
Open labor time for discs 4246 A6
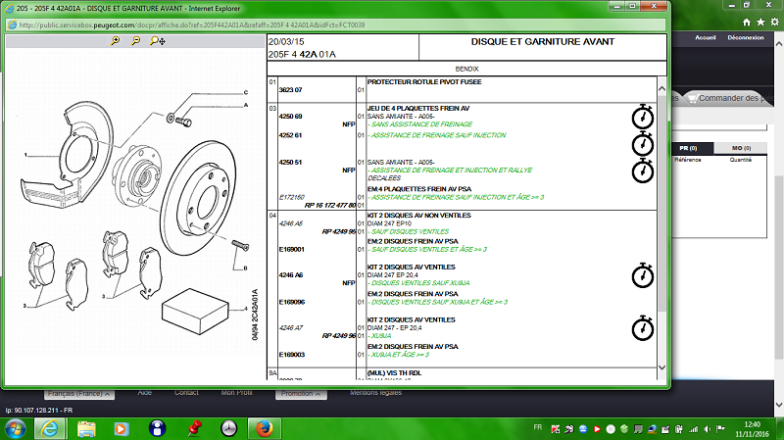(x=643, y=276)
